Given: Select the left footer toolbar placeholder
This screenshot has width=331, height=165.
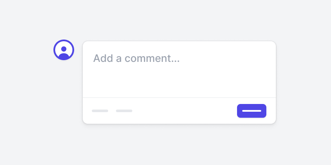Looking at the screenshot, I should [x=100, y=111].
